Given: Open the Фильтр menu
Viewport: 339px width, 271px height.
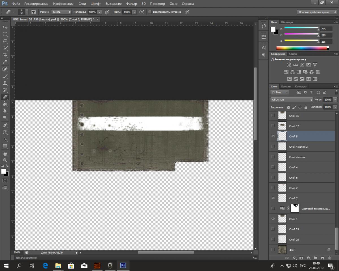Looking at the screenshot, I should coord(131,4).
